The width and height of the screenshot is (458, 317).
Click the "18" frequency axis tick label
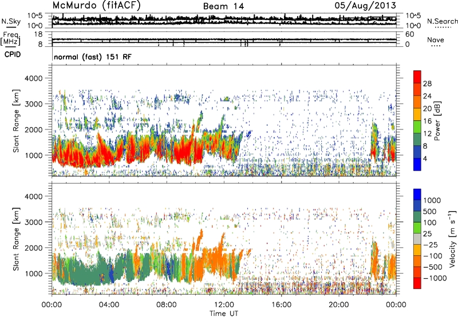[38, 34]
